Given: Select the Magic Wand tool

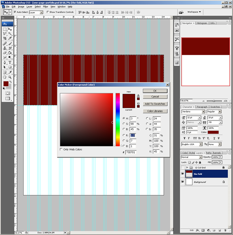Looking at the screenshot, I should point(10,34).
